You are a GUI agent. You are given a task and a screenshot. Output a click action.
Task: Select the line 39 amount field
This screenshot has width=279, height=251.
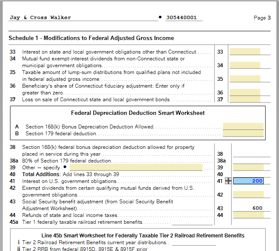click(x=248, y=167)
